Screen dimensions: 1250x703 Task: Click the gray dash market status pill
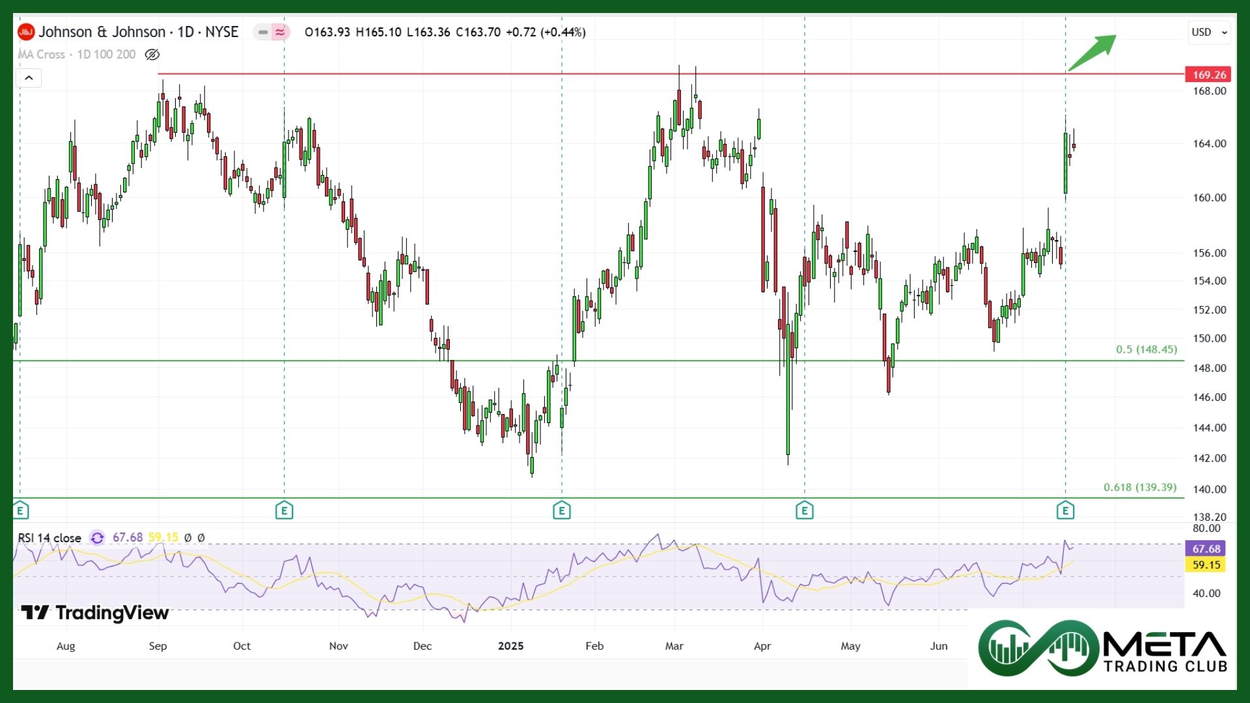(262, 32)
